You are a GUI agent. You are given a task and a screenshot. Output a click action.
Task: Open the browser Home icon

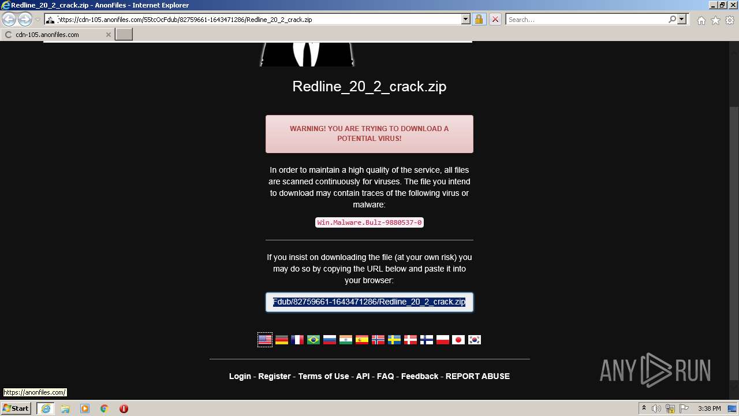click(x=701, y=20)
